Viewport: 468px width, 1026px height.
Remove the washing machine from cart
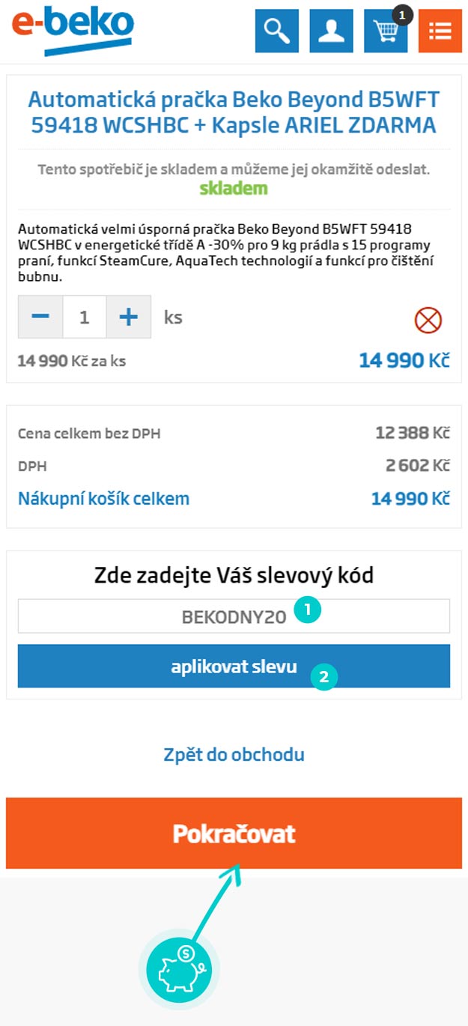tap(428, 321)
